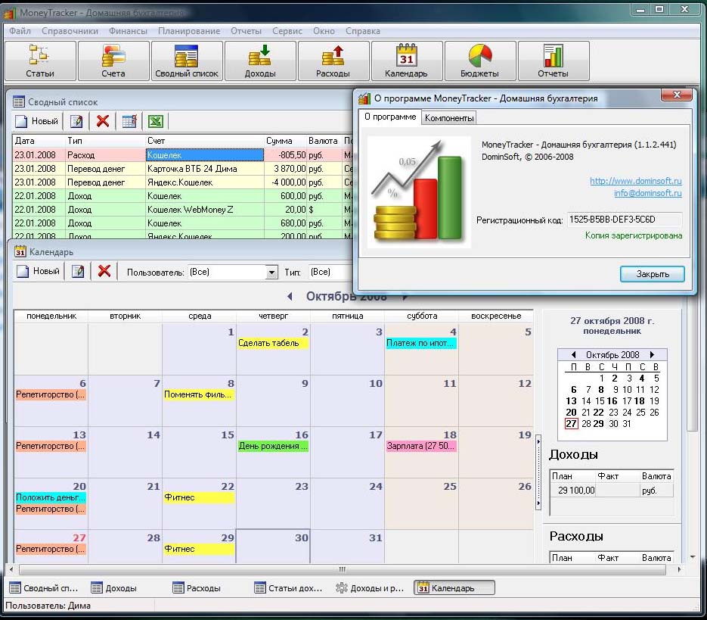Select the Кошелек cell in the Расход row

[x=205, y=155]
